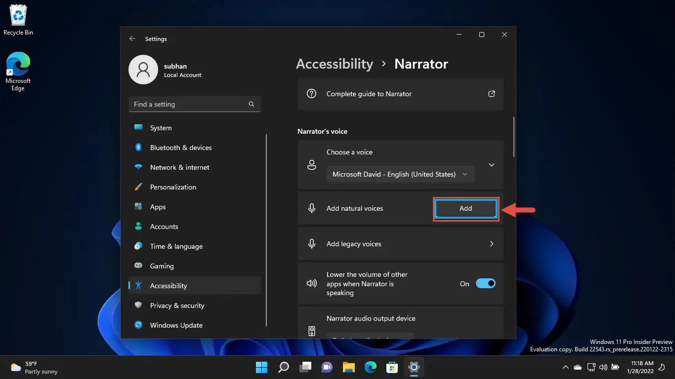
Task: Click the network tray icon
Action: point(591,367)
